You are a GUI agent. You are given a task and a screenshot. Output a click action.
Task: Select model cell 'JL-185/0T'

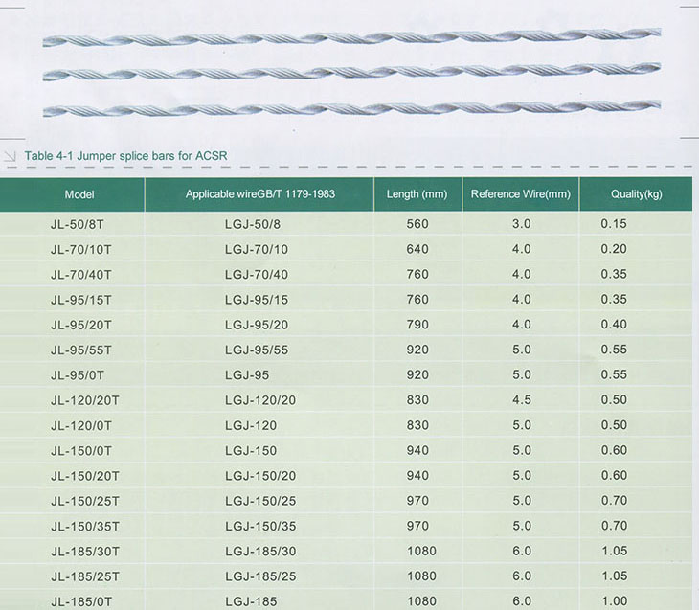[x=80, y=602]
